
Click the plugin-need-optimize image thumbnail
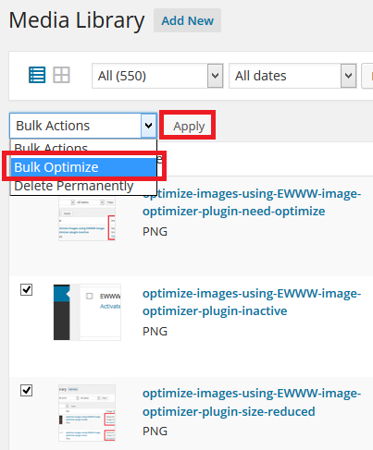pos(87,218)
